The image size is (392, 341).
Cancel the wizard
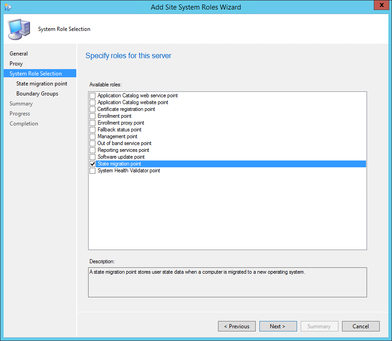tap(361, 326)
